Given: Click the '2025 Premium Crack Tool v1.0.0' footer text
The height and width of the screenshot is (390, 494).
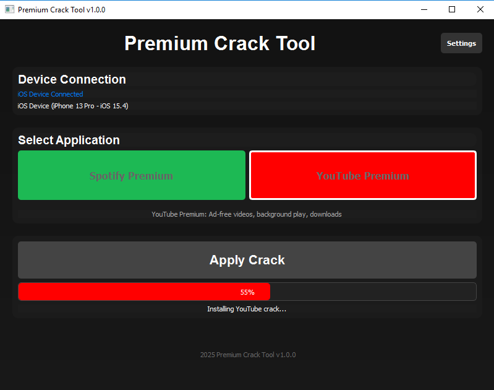Looking at the screenshot, I should coord(248,355).
